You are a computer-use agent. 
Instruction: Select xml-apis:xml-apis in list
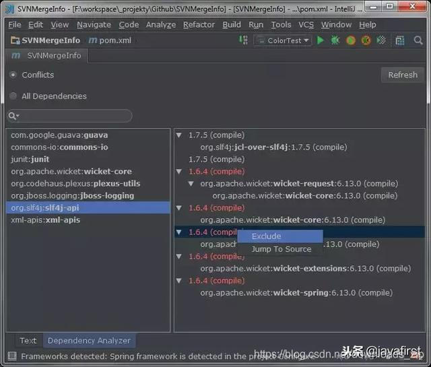(x=88, y=220)
